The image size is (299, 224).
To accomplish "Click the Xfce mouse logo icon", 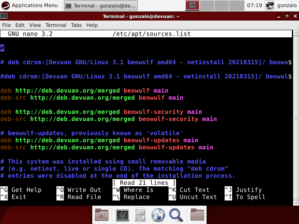I will pos(5,5).
